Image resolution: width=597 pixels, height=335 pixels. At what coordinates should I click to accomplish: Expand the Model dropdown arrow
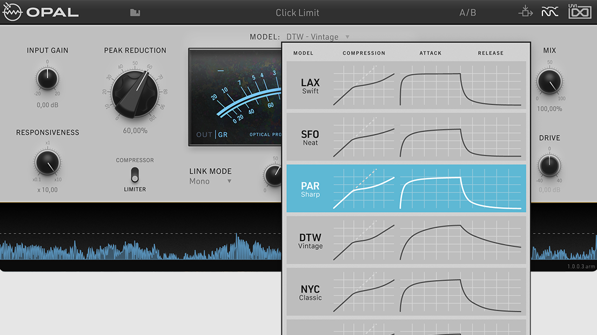pyautogui.click(x=347, y=37)
